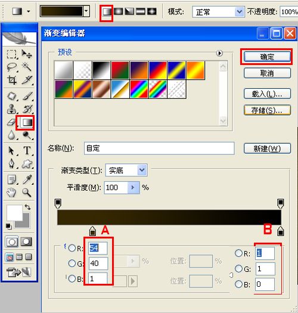298x313 pixels.
Task: Click the G value field showing 40
Action: pos(98,264)
